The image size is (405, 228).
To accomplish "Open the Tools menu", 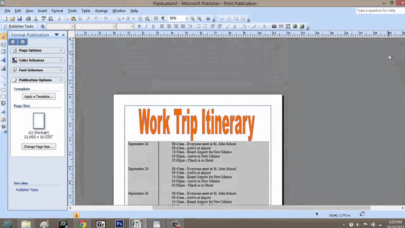I will pyautogui.click(x=72, y=11).
